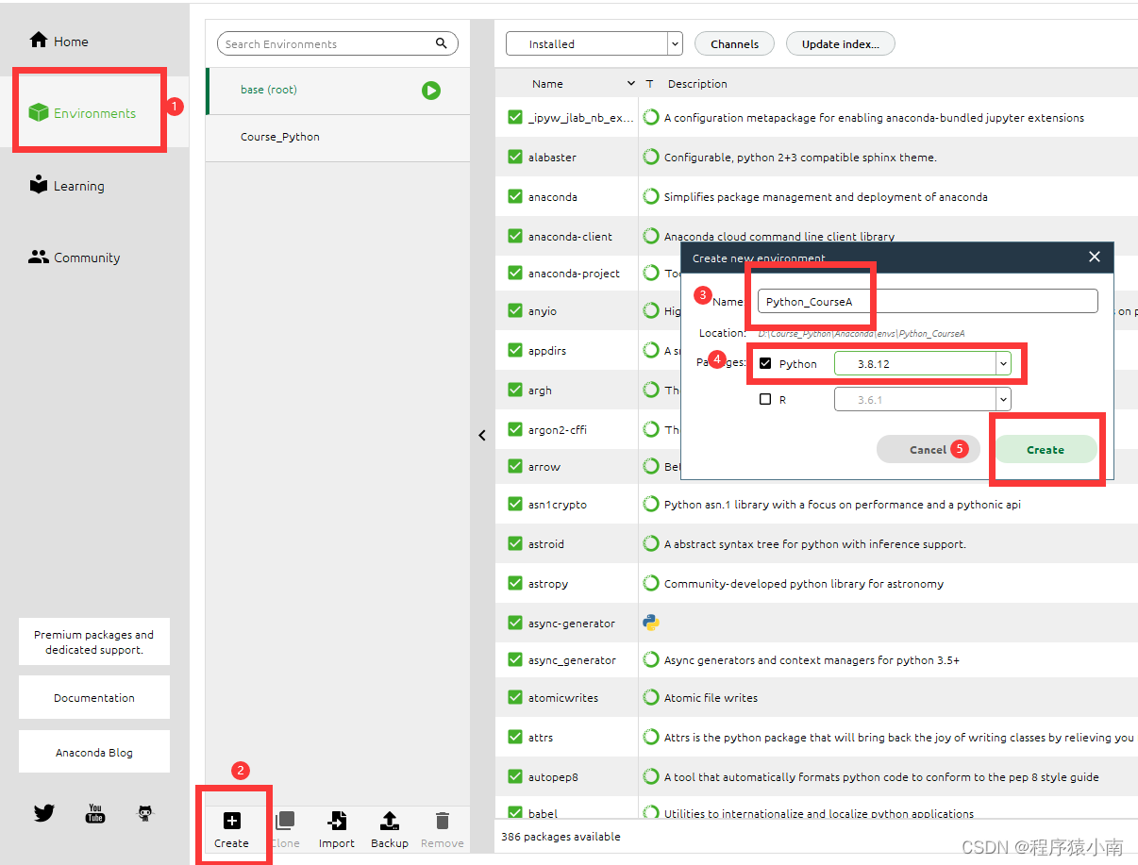
Task: Click the green play button on base (root)
Action: [x=431, y=91]
